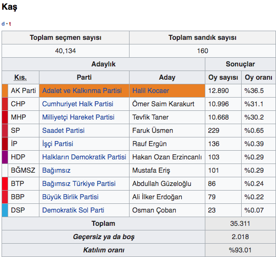Open the Halkların Demokratik Partisi link
The image size is (276, 257).
tap(84, 157)
